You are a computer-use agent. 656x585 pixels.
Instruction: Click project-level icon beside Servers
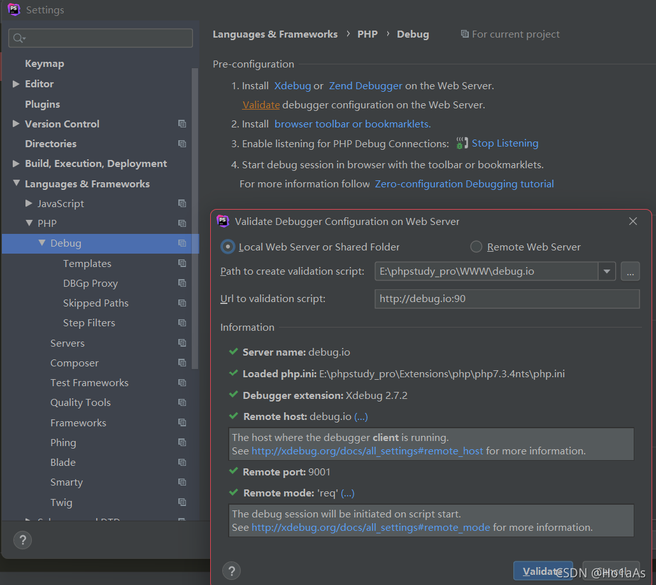click(x=182, y=343)
